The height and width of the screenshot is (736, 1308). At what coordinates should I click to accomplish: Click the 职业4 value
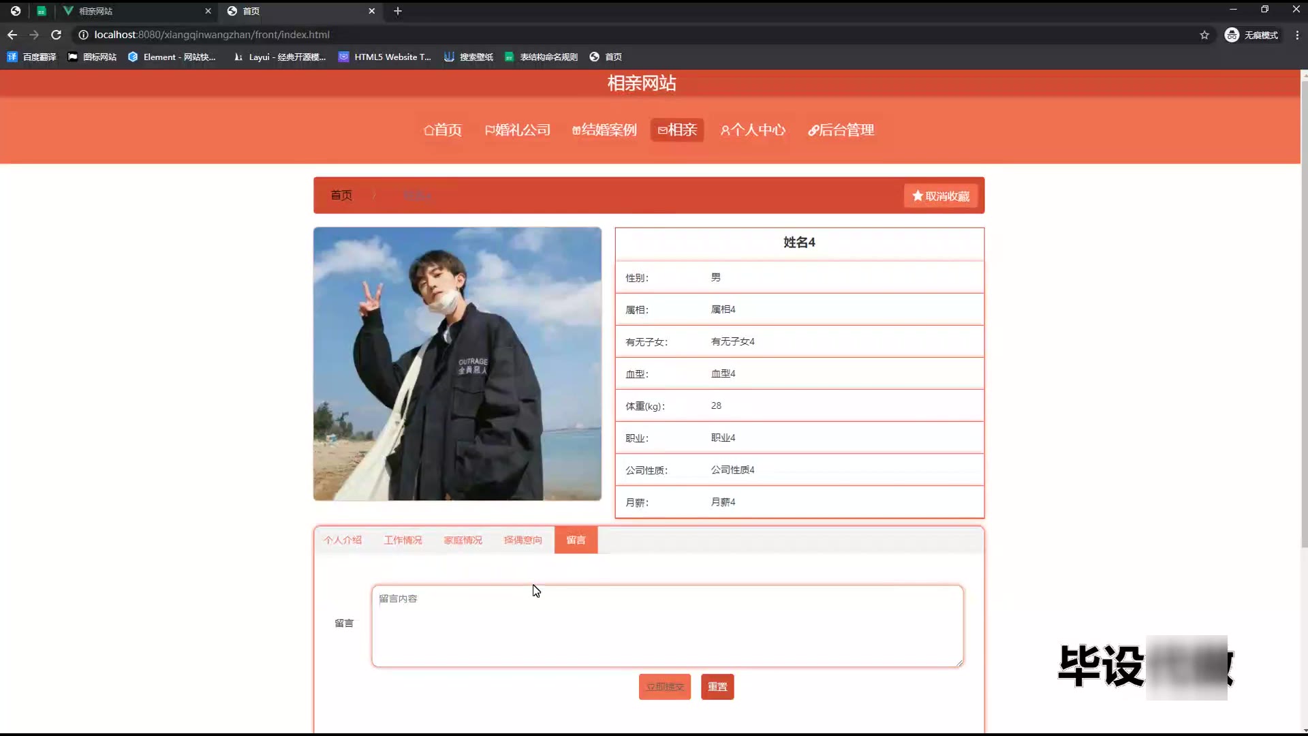click(723, 438)
